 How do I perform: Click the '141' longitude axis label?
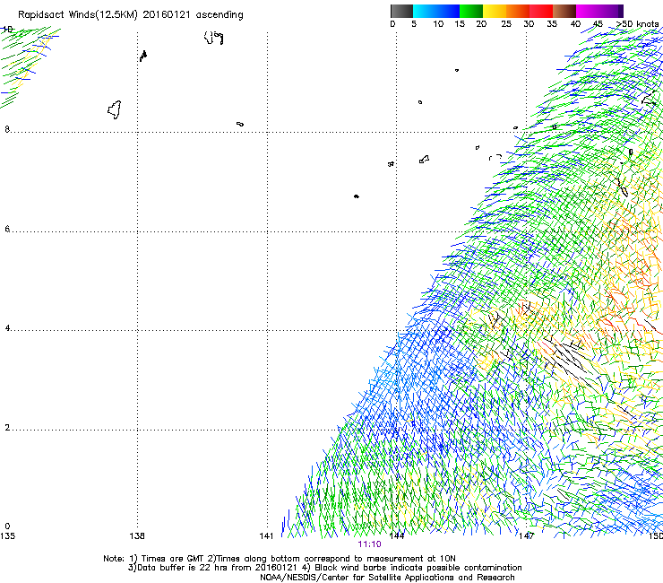pyautogui.click(x=266, y=536)
